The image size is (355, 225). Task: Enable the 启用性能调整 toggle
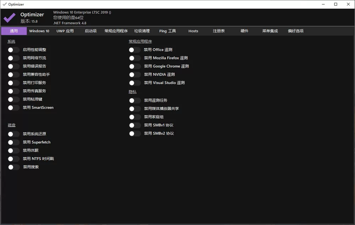pos(13,50)
